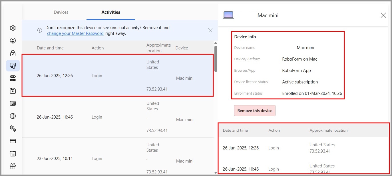Click the Date and time column header in activity list
Image resolution: width=392 pixels, height=176 pixels.
(x=50, y=48)
